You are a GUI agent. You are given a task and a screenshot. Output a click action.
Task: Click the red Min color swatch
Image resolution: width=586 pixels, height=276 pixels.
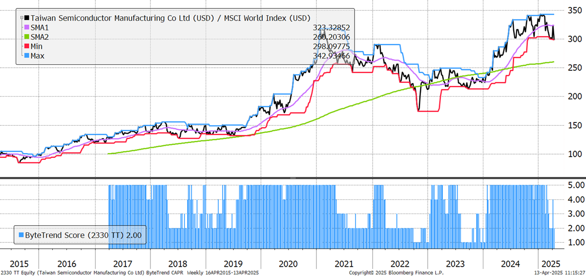point(26,46)
